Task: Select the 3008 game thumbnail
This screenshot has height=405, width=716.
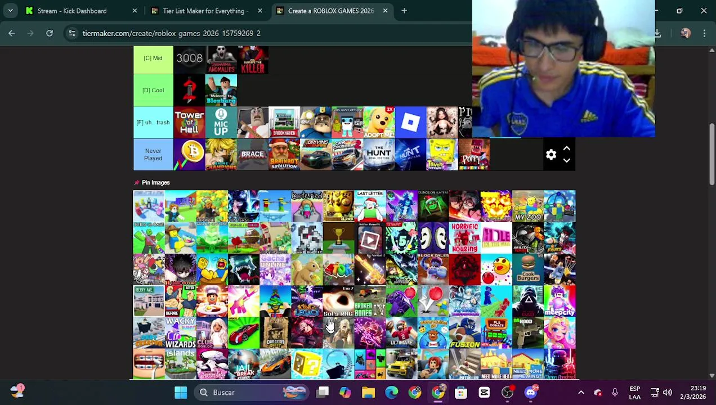Action: 189,58
